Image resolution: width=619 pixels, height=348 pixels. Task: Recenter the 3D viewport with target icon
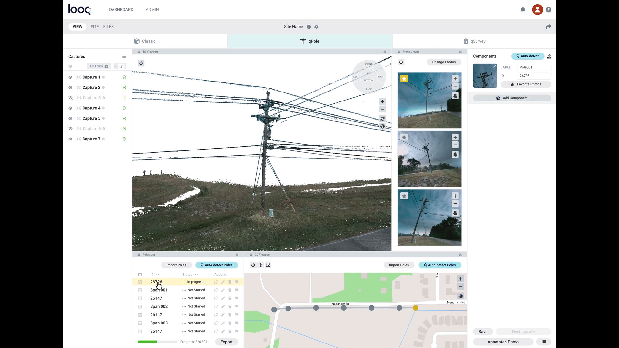[x=141, y=63]
